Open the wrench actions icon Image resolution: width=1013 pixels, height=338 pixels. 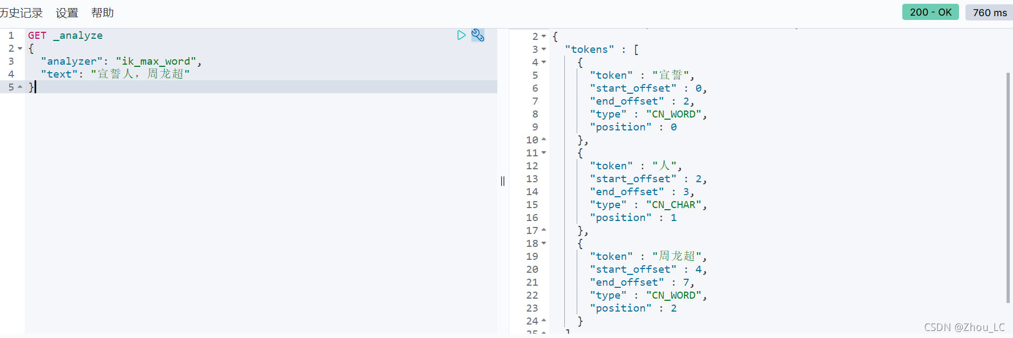point(478,35)
